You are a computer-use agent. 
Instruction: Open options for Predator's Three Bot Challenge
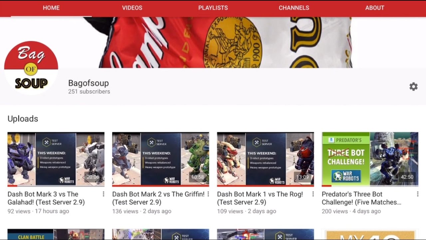click(418, 194)
